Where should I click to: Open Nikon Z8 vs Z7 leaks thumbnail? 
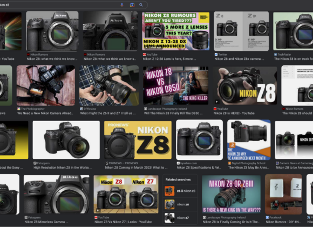tap(126, 194)
